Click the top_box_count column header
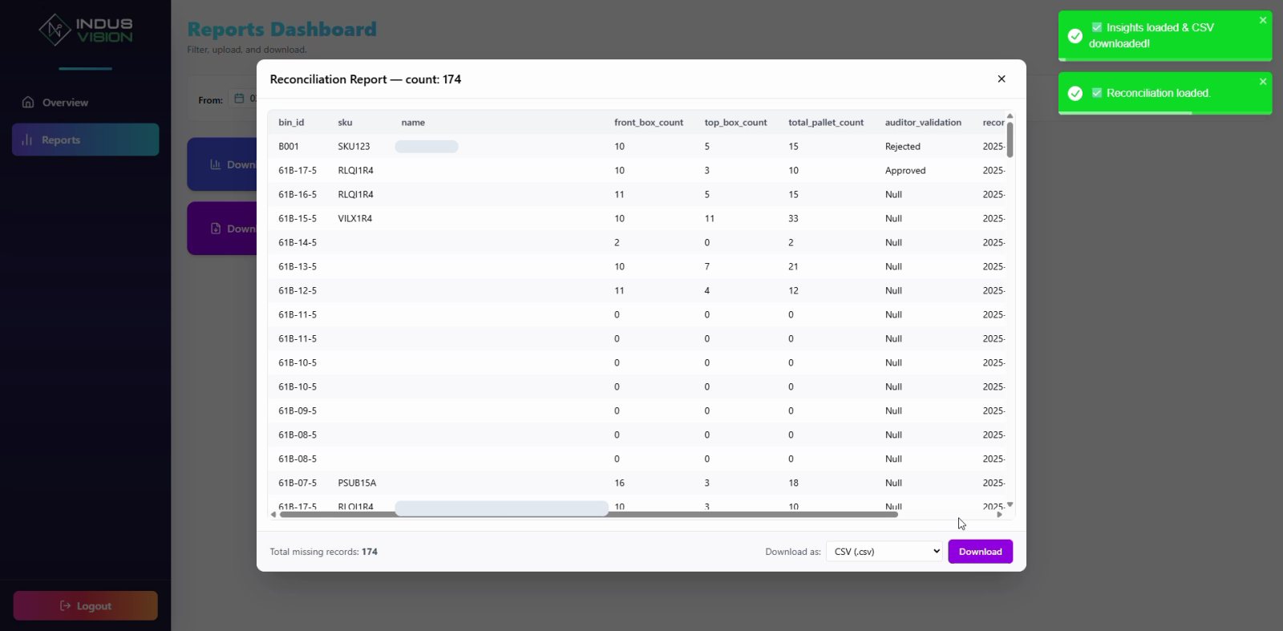The height and width of the screenshot is (631, 1283). 735,123
